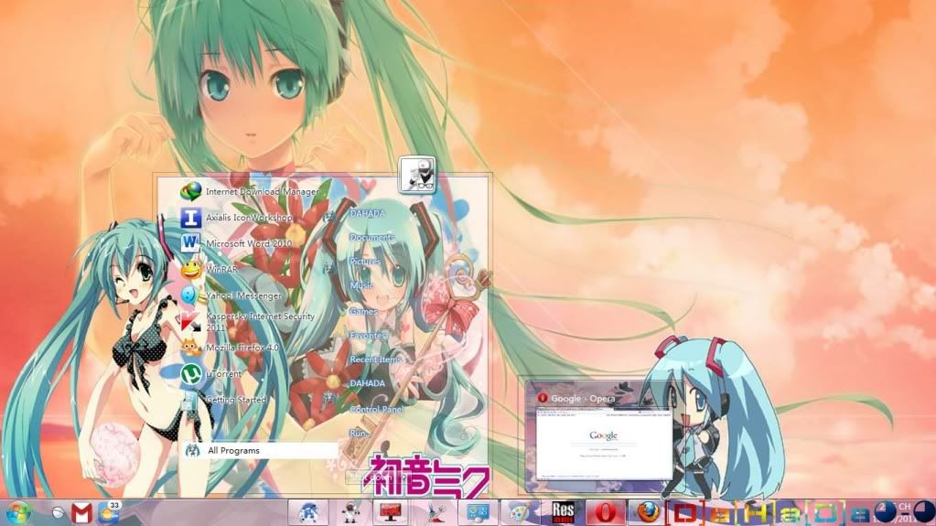Launch uTorrent from Start menu
This screenshot has width=936, height=526.
223,374
